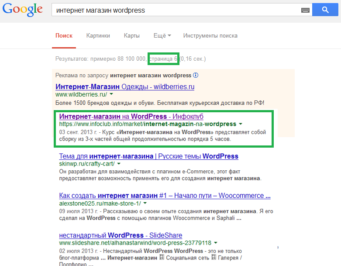Screen dimensions: 341x266
Task: Expand the arrow next to the infoclub.info URL
Action: coord(241,124)
